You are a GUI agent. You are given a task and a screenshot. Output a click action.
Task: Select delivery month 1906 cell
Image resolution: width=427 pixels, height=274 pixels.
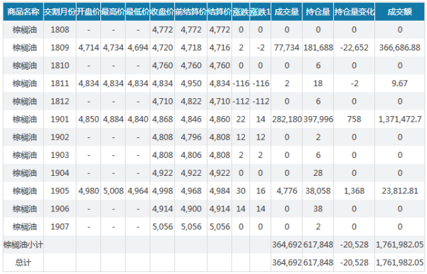tap(60, 209)
